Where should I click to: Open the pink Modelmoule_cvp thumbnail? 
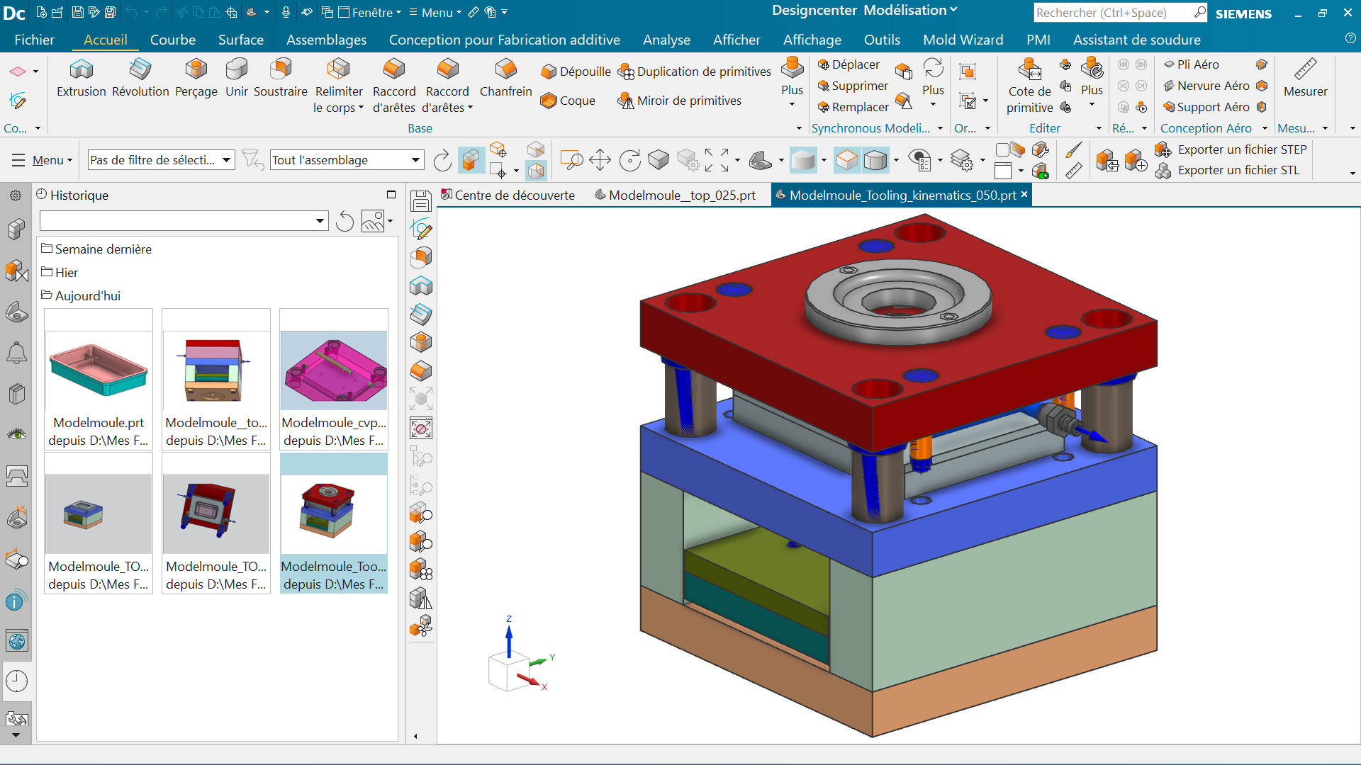(x=334, y=379)
